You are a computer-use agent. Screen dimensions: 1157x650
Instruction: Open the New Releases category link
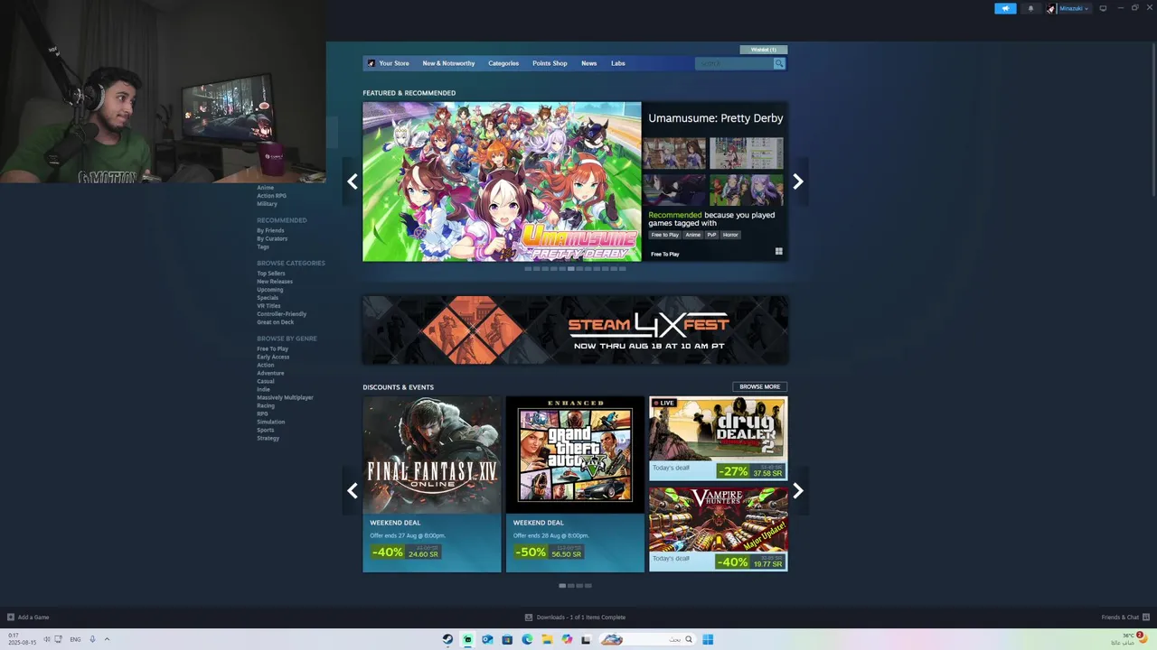coord(275,282)
